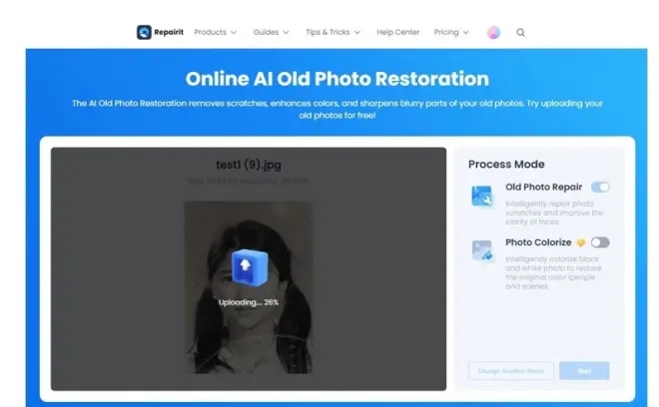Click the Old Photo Repair mode icon

481,196
